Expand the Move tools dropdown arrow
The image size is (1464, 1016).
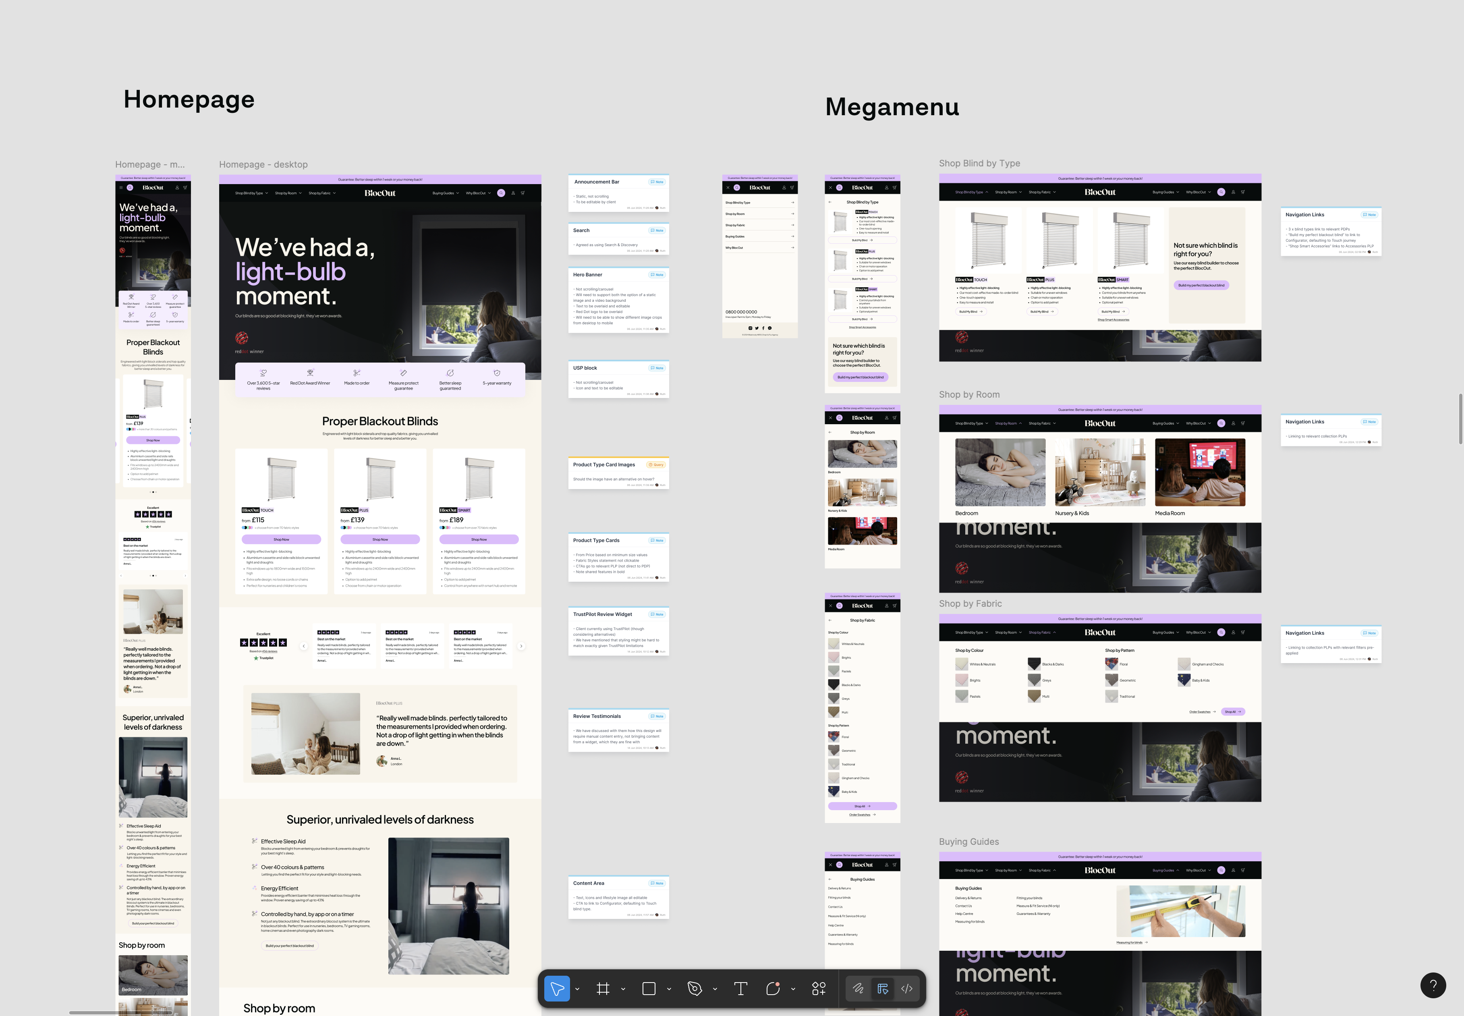click(577, 989)
